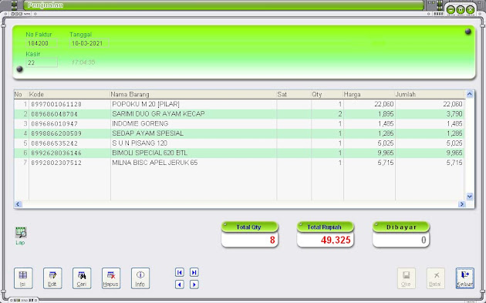
Task: Show transaction Info
Action: [x=140, y=278]
